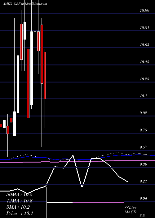Click the 10.63 price axis label
Image resolution: width=155 pixels, height=218 pixels.
pyautogui.click(x=144, y=45)
